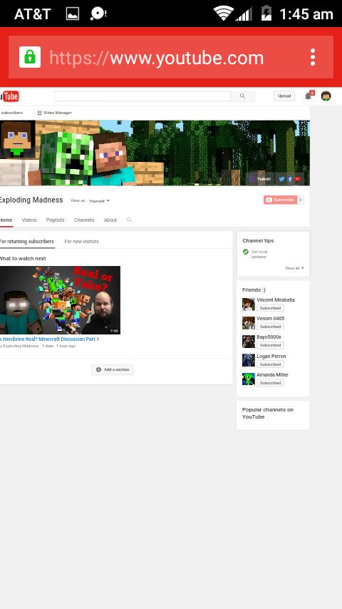The width and height of the screenshot is (342, 609).
Task: Click Logan Perron's avatar
Action: (249, 360)
